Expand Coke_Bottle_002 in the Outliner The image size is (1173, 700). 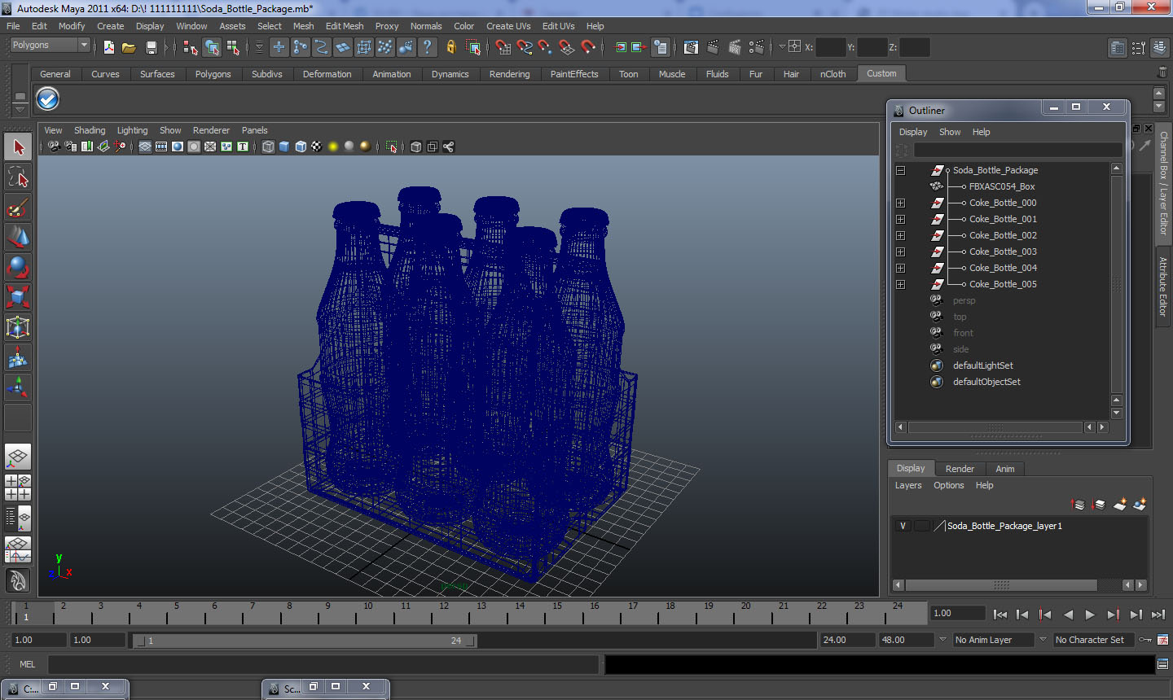pyautogui.click(x=900, y=235)
